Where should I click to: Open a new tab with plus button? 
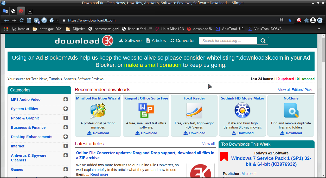pos(30,11)
